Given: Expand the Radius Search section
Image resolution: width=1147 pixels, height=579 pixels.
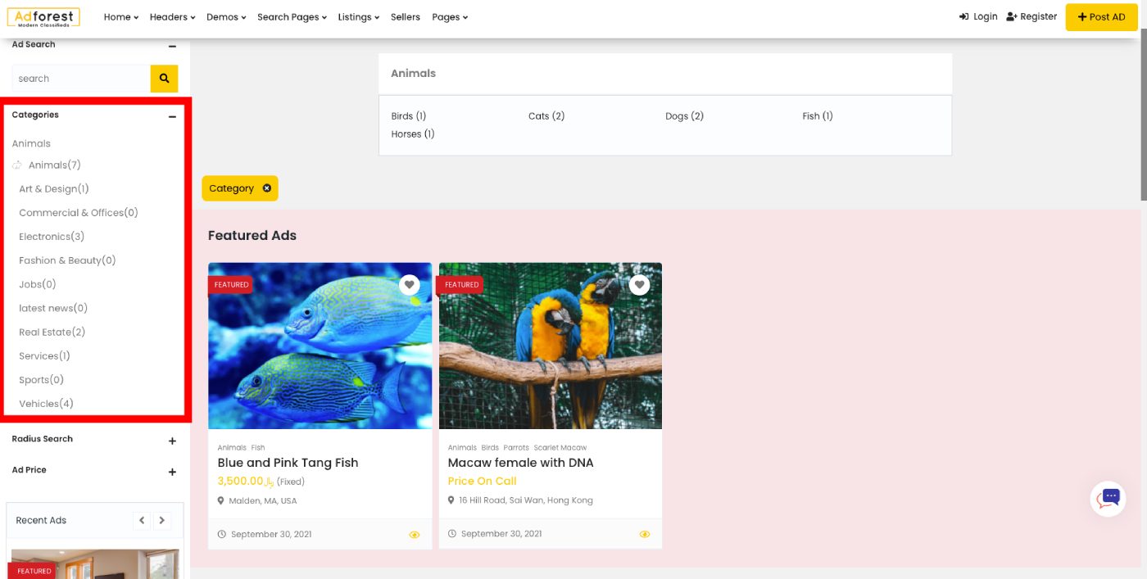Looking at the screenshot, I should point(172,441).
